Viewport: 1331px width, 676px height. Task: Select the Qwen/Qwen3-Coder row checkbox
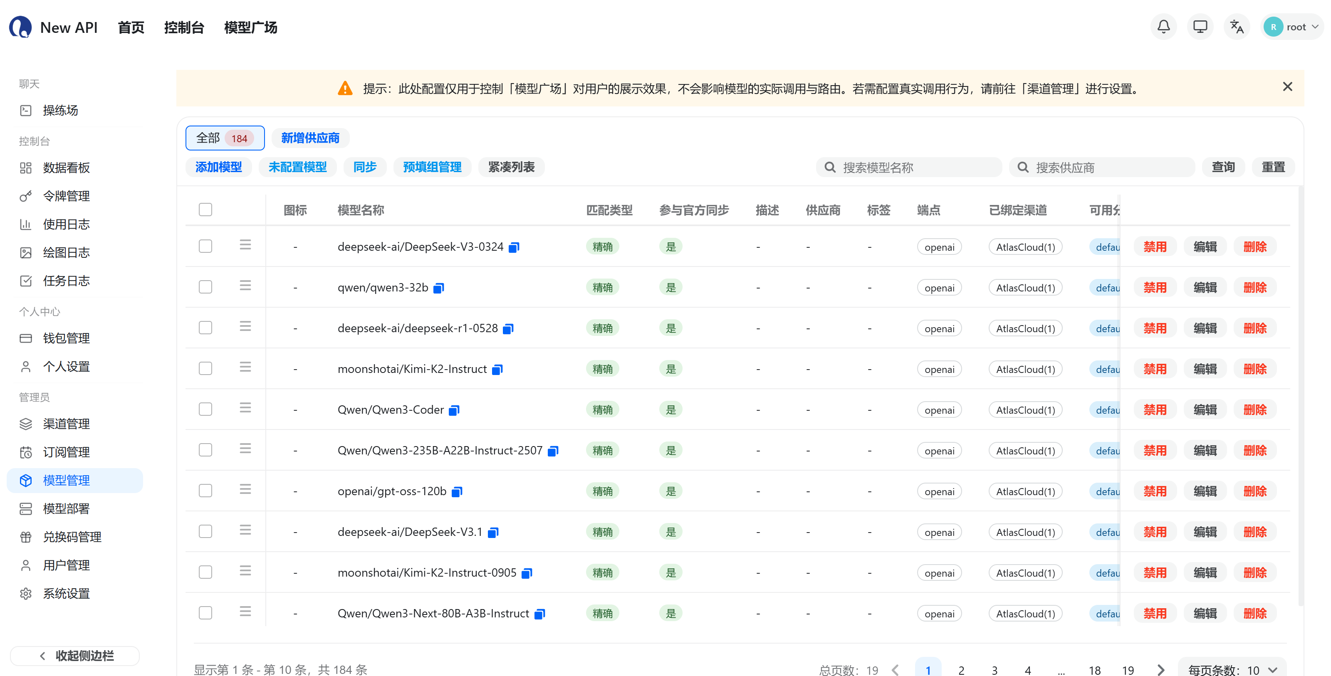point(205,410)
